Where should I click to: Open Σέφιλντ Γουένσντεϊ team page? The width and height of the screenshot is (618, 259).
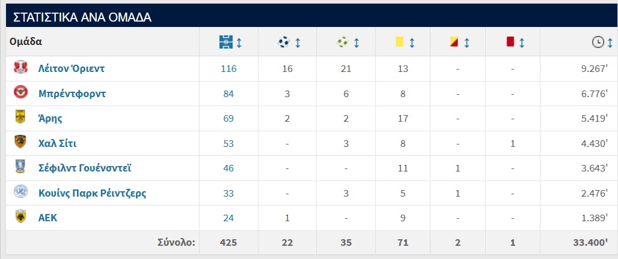(x=84, y=168)
